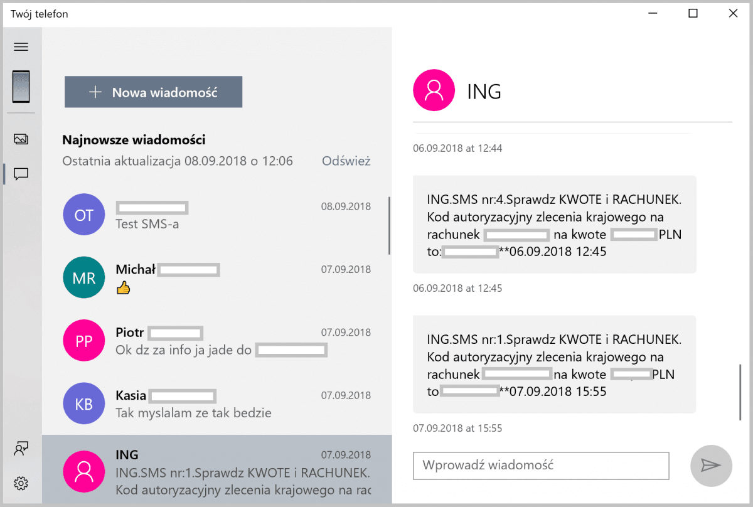
Task: Open Kasia's 'Tak myslalam ze tak bedzie' conversation
Action: pyautogui.click(x=217, y=403)
